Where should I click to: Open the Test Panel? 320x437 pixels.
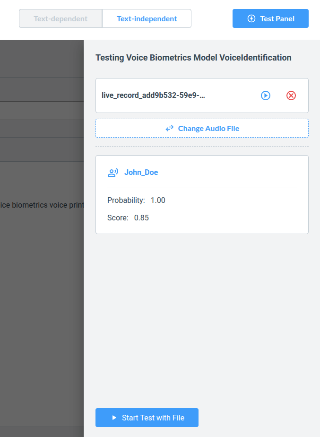[270, 19]
